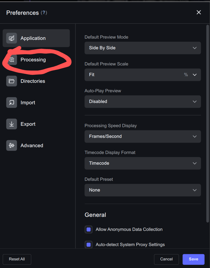Viewport: 210px width, 268px height.
Task: Open the Default Preview Mode dropdown
Action: click(142, 48)
